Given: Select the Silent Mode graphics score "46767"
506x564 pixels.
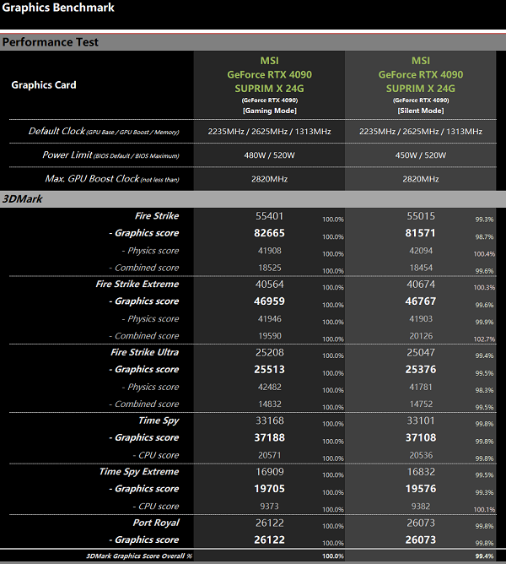Looking at the screenshot, I should point(421,301).
